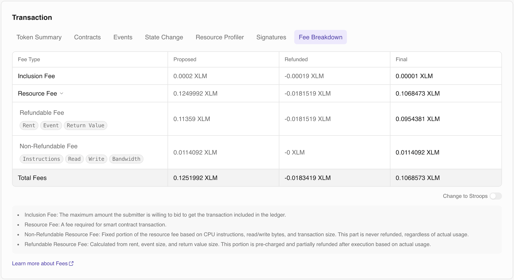
Task: Select the Contracts tab
Action: (87, 37)
